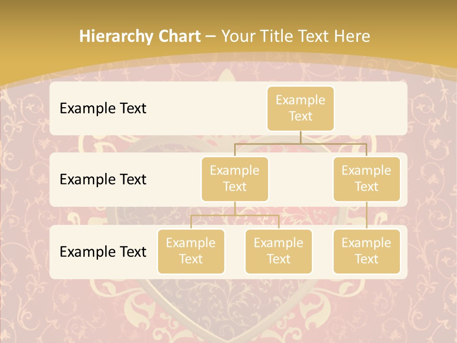Select the top-level root box of the hierarchy
Image resolution: width=457 pixels, height=343 pixels.
tap(300, 108)
